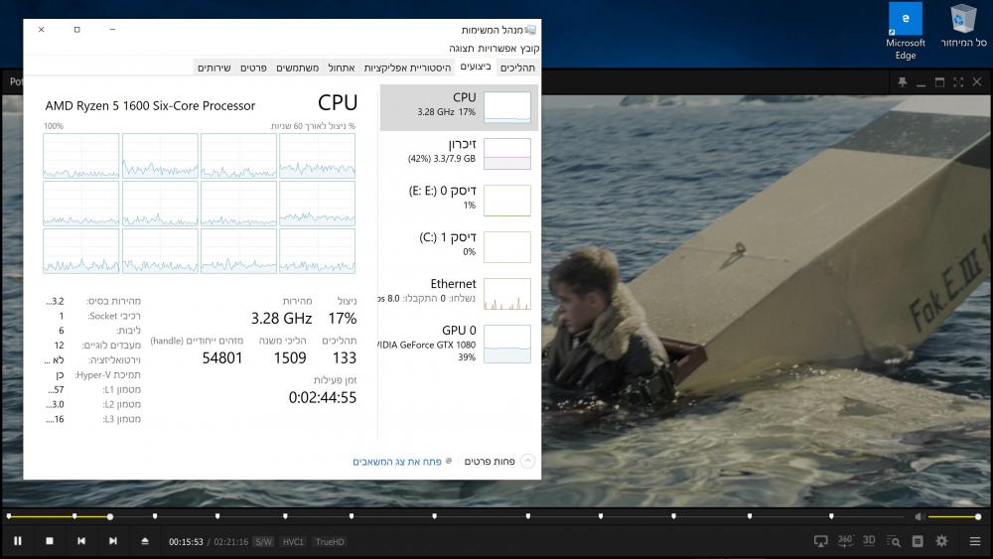Open the קובץ menu
Viewport: 993px width, 559px height.
(x=529, y=48)
